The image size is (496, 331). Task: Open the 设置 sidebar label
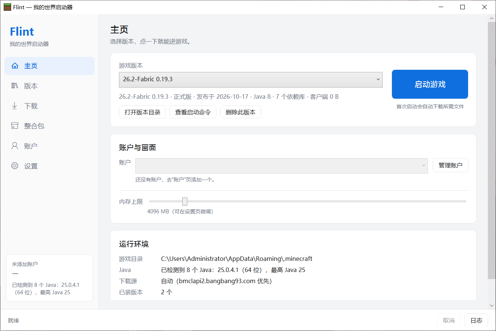coord(31,166)
